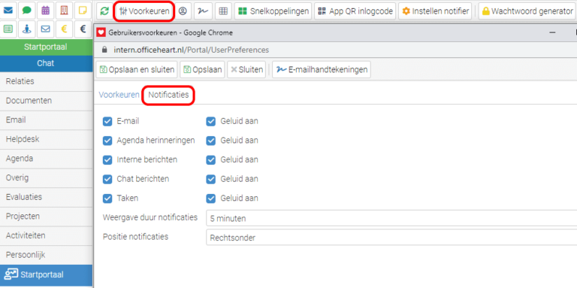Toggle Chat berichten checkbox

(107, 179)
